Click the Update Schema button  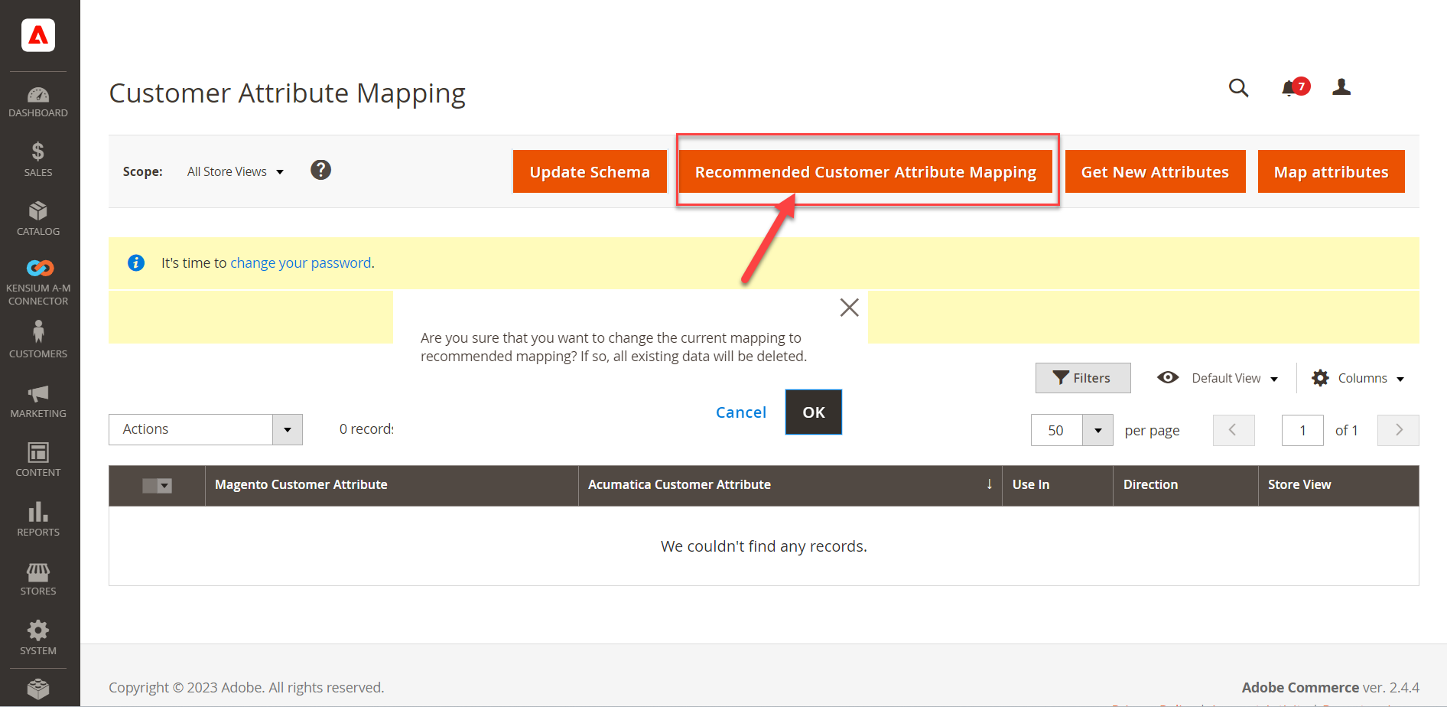[590, 171]
